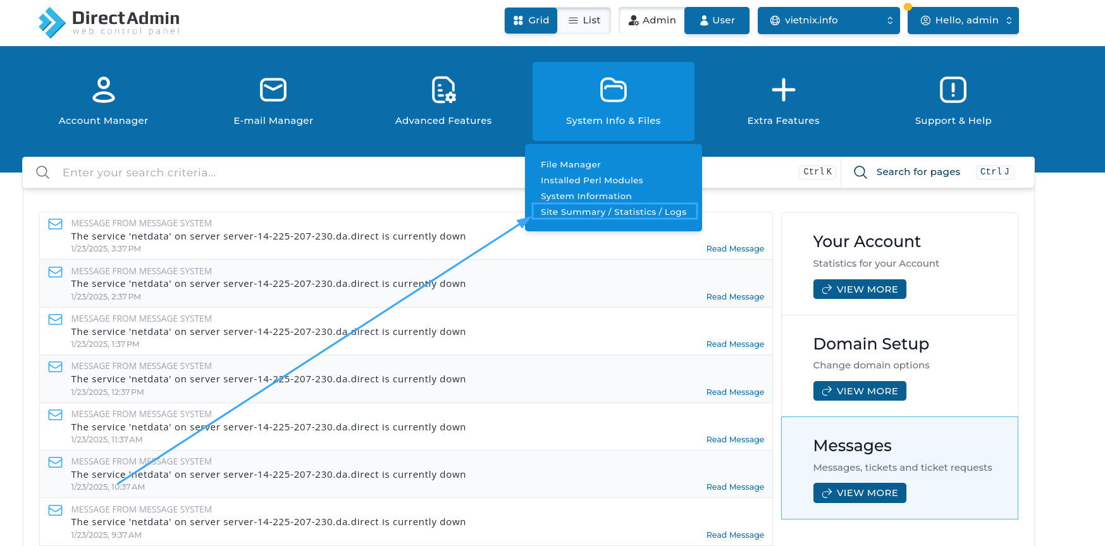Open Advanced Features document-gear icon
Screen dimensions: 1105x546
point(443,90)
